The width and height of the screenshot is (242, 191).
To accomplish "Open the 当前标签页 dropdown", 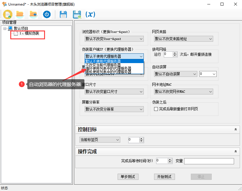I will (x=100, y=140).
